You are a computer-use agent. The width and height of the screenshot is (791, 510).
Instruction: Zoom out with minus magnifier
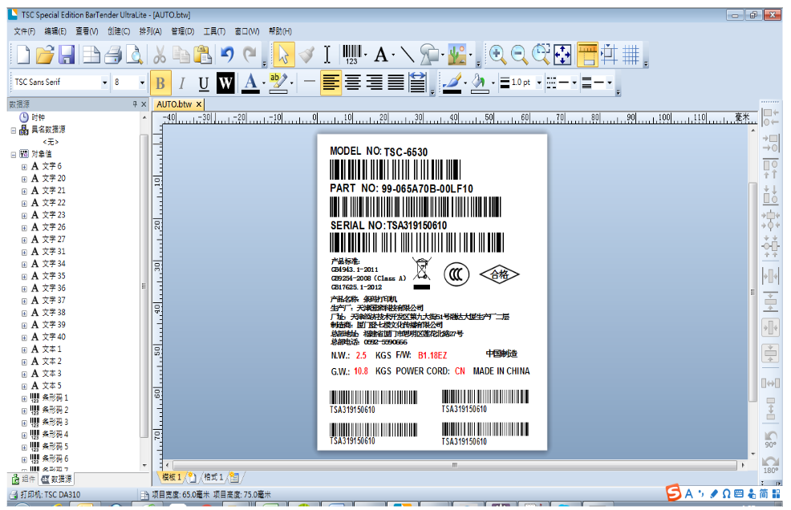519,55
